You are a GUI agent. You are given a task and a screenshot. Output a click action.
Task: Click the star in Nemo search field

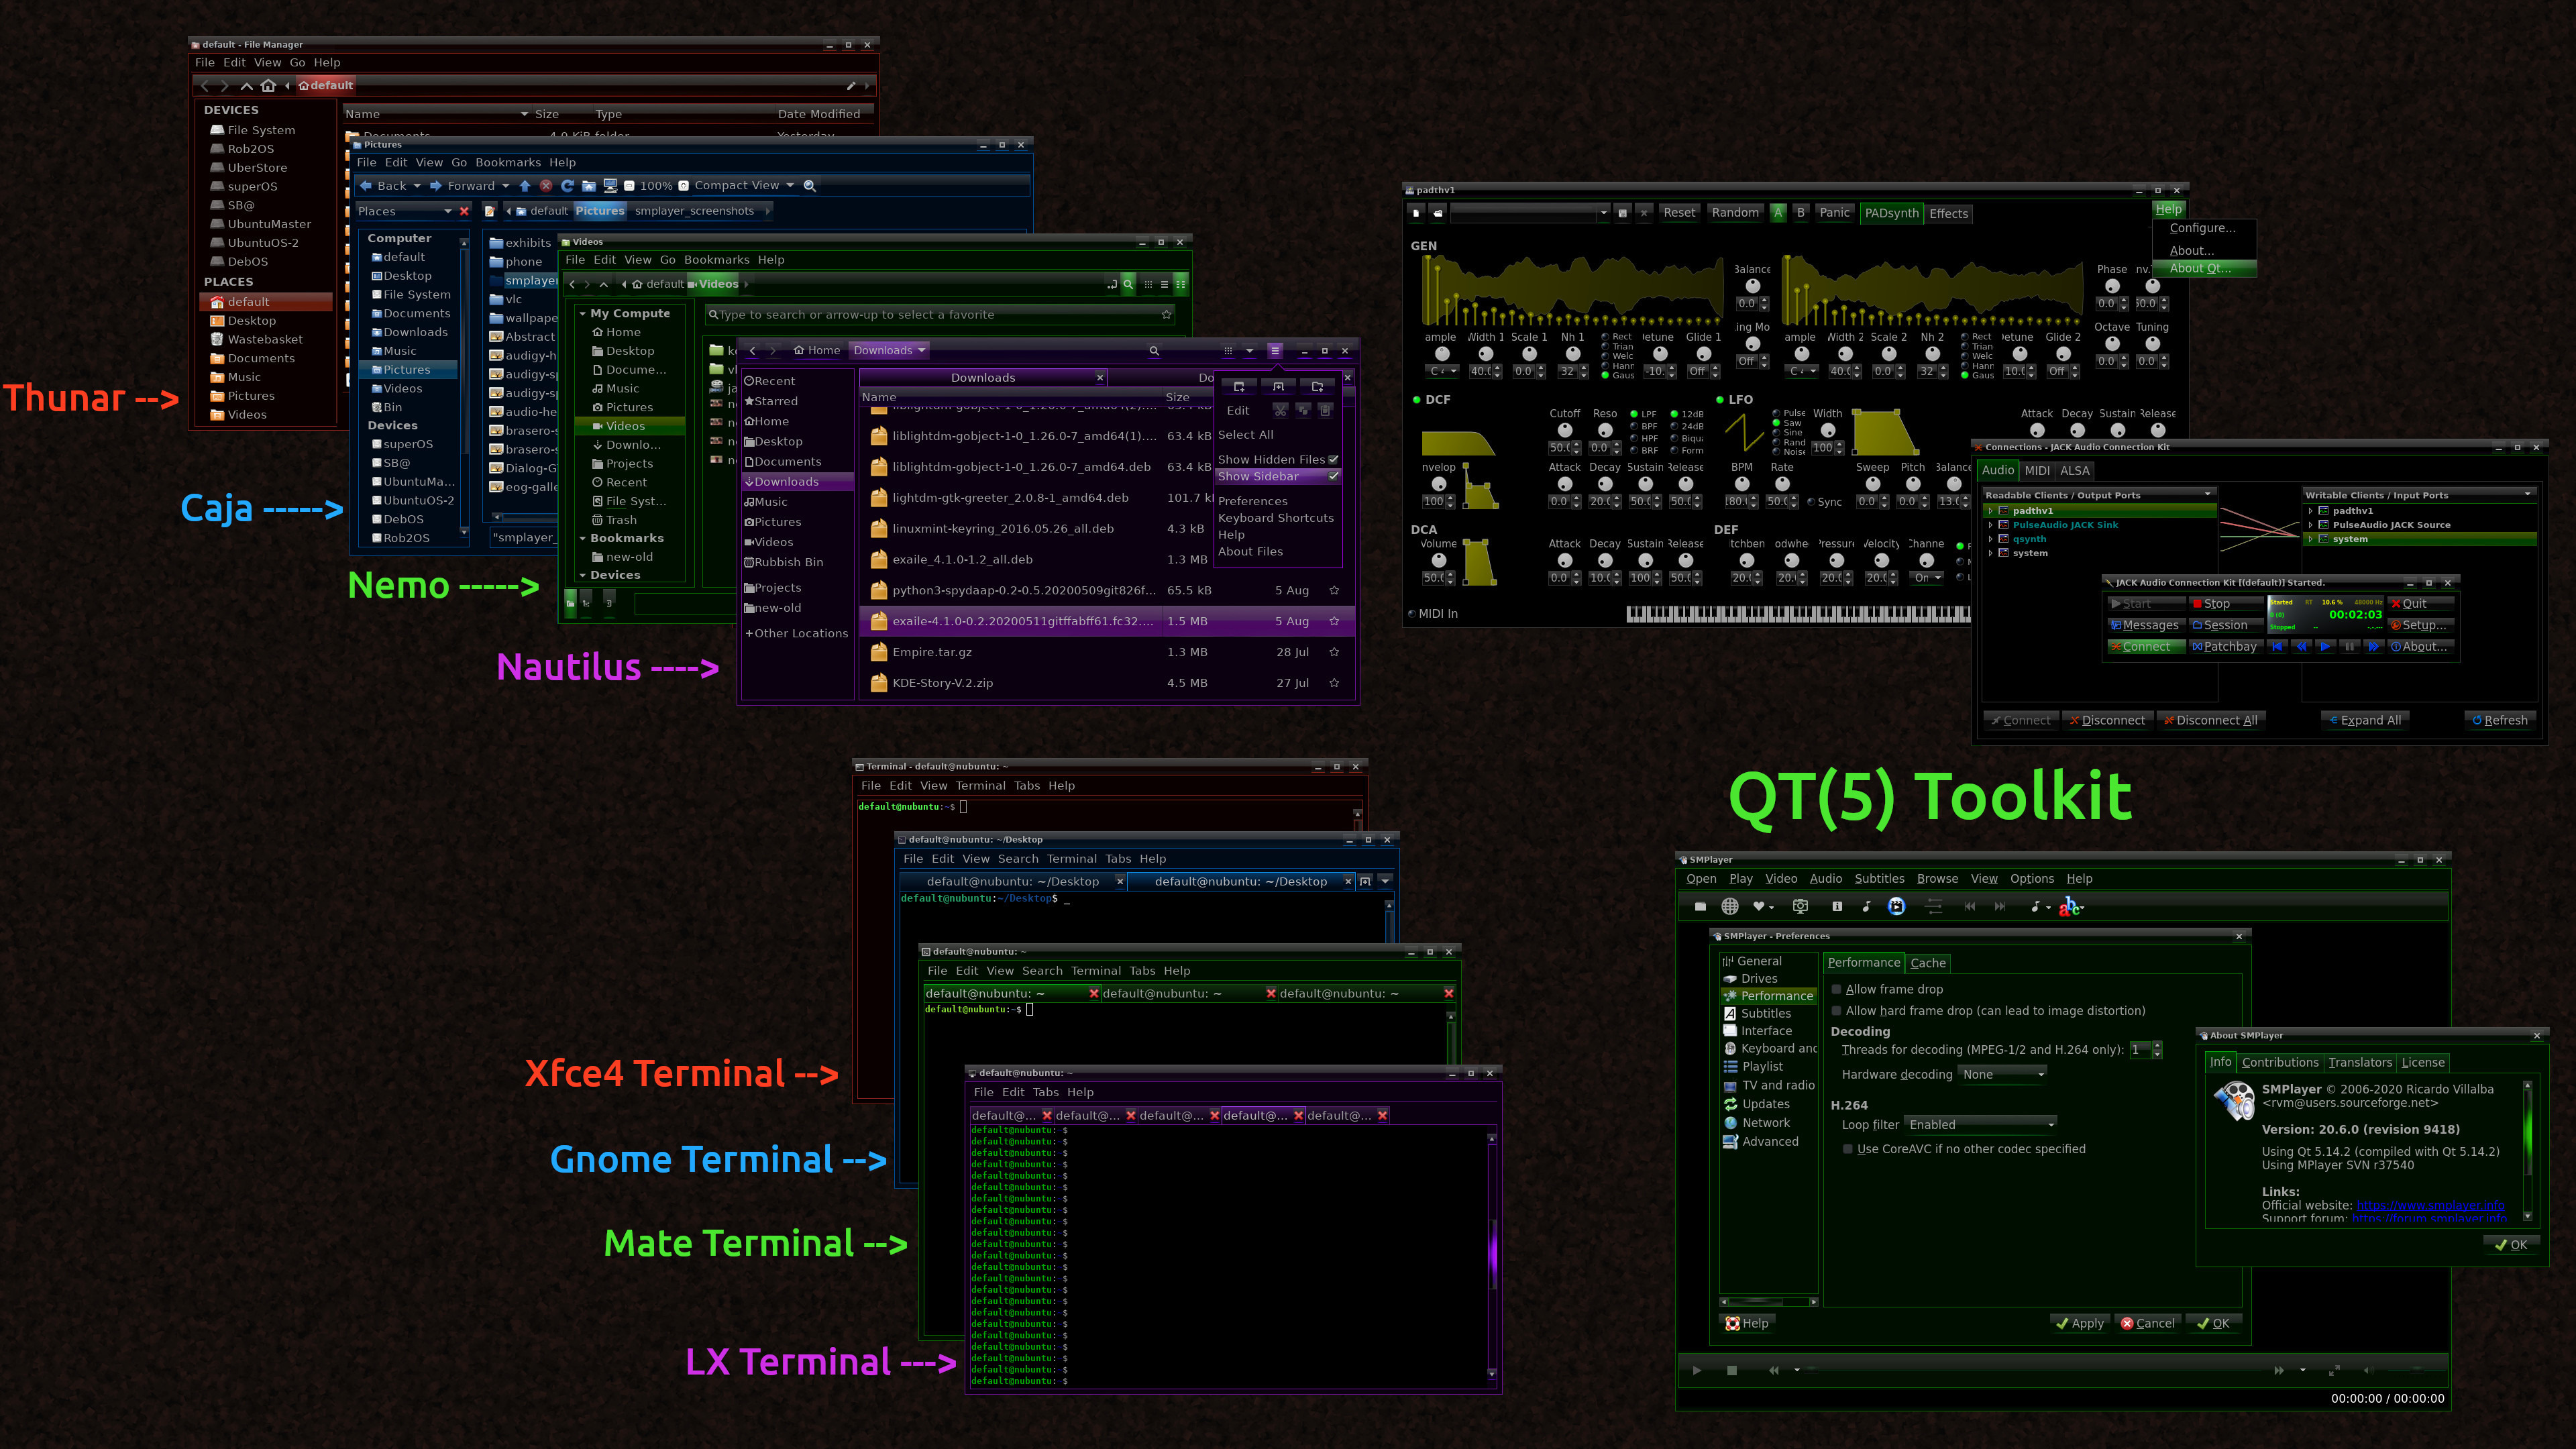click(1166, 315)
